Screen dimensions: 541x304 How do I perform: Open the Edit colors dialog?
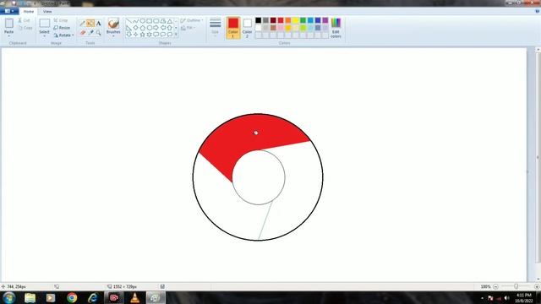(336, 28)
